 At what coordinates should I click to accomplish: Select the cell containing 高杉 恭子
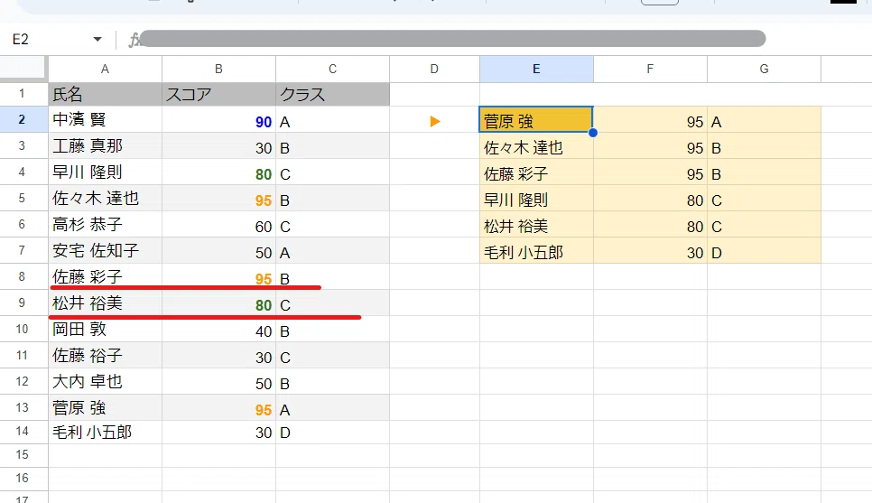[x=105, y=224]
